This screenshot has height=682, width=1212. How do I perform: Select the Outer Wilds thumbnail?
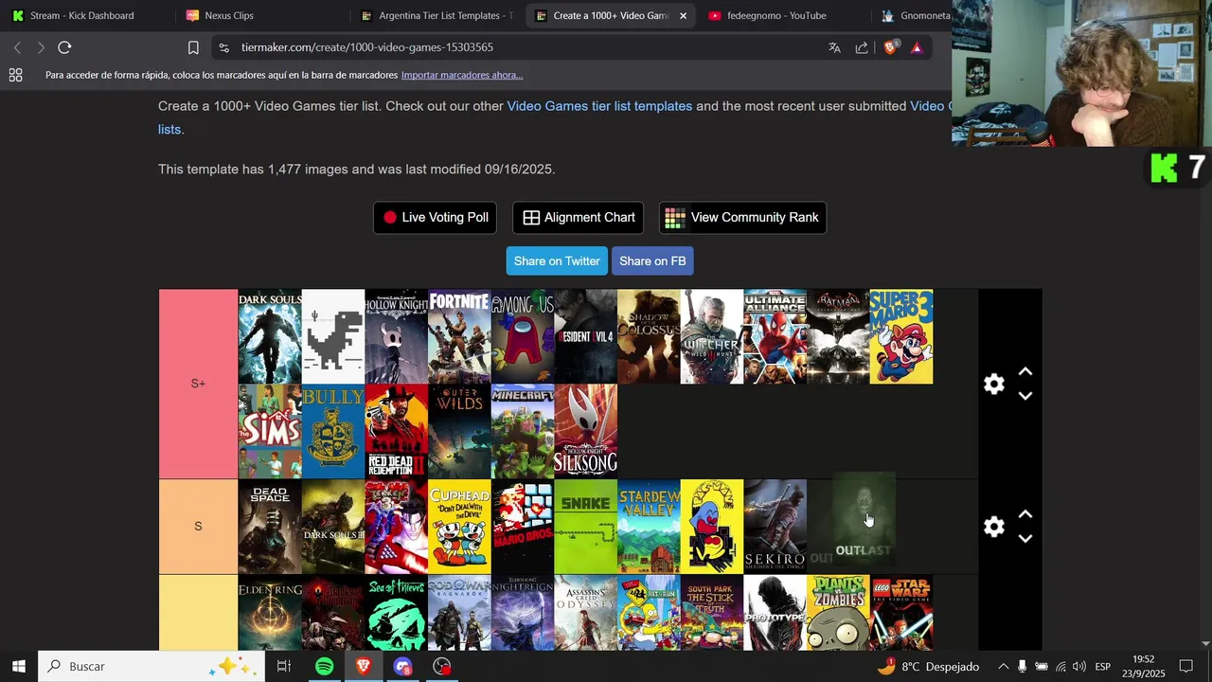click(x=459, y=431)
